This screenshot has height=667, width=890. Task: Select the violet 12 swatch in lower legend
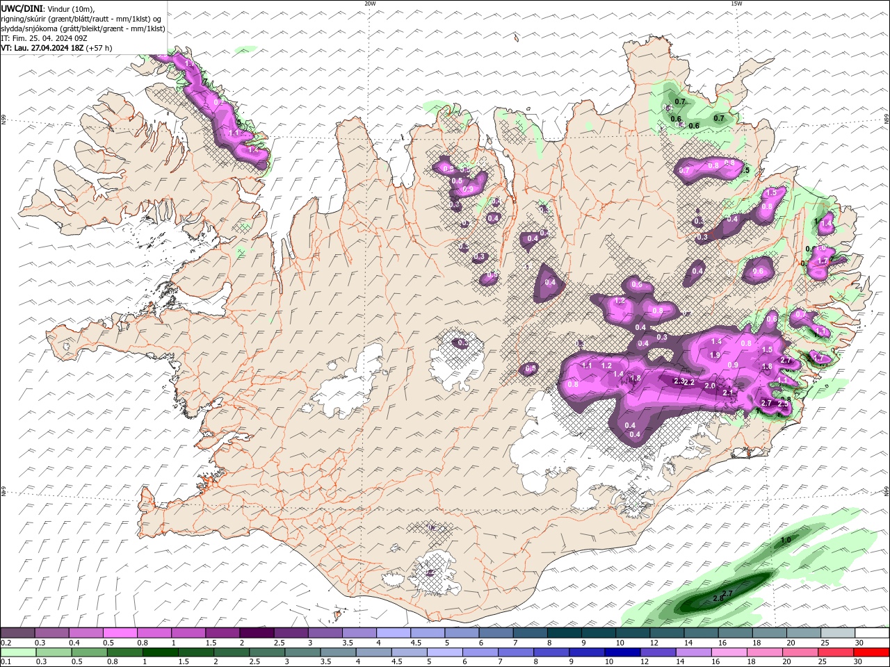658,652
